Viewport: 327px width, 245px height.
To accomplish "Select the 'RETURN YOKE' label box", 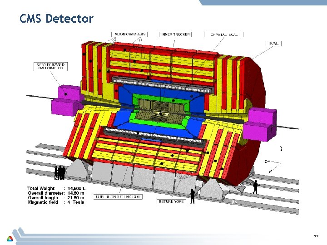I will click(x=171, y=201).
